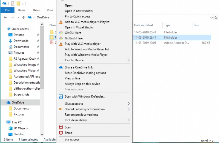This screenshot has height=143, width=219.
Task: Open RS Agarwal Quan folder
Action: (25, 59)
